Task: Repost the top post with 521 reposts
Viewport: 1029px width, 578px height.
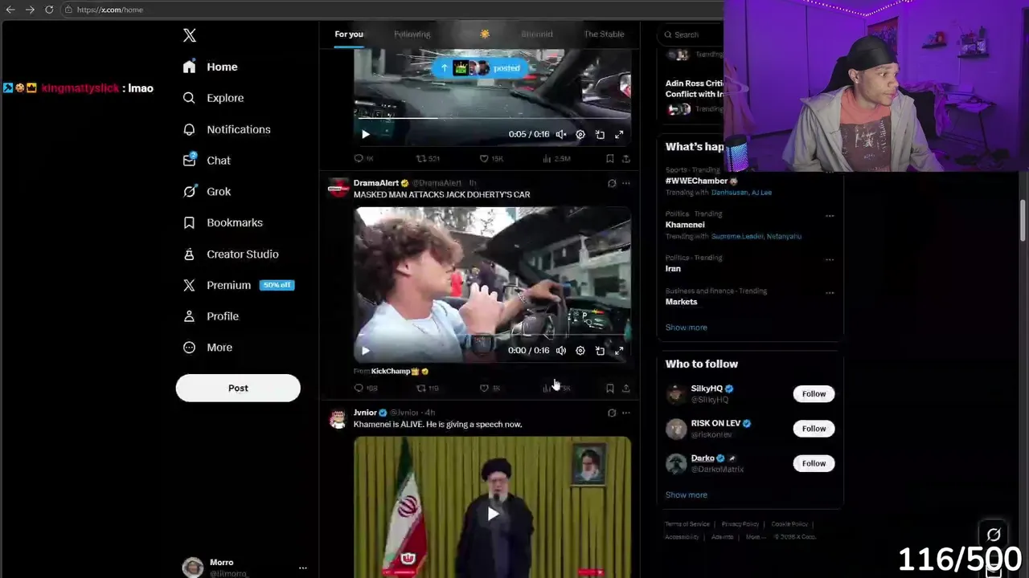Action: [x=428, y=159]
